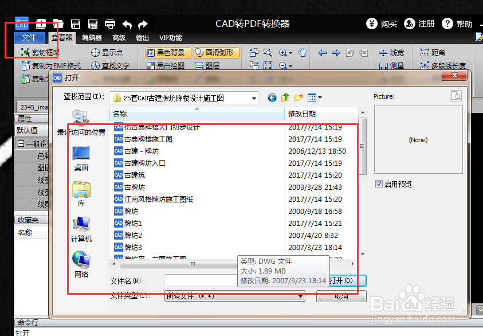Click the 购买 button
483x336 pixels.
click(382, 24)
